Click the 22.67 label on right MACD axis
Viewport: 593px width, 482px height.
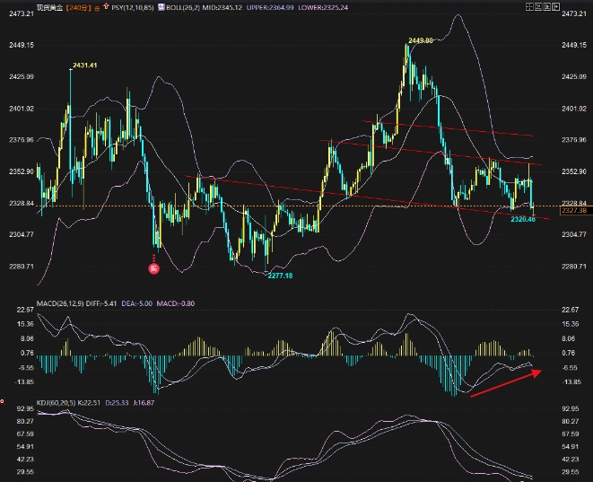[x=570, y=310]
